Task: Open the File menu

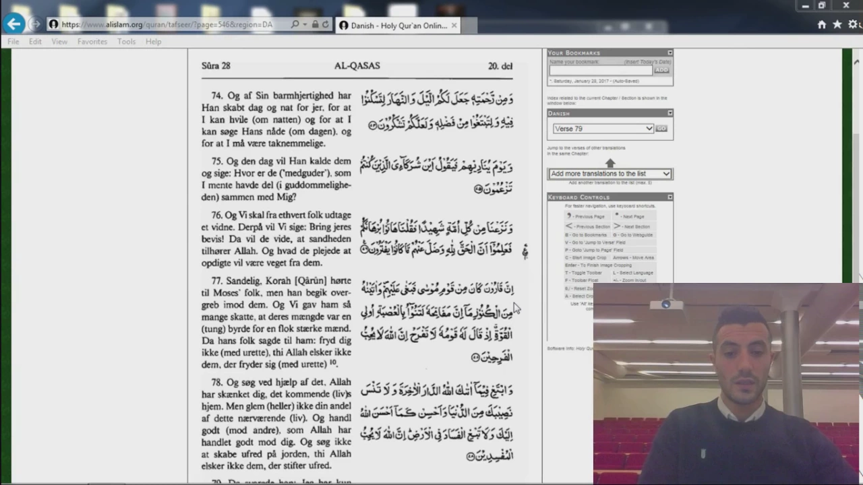Action: click(x=13, y=42)
